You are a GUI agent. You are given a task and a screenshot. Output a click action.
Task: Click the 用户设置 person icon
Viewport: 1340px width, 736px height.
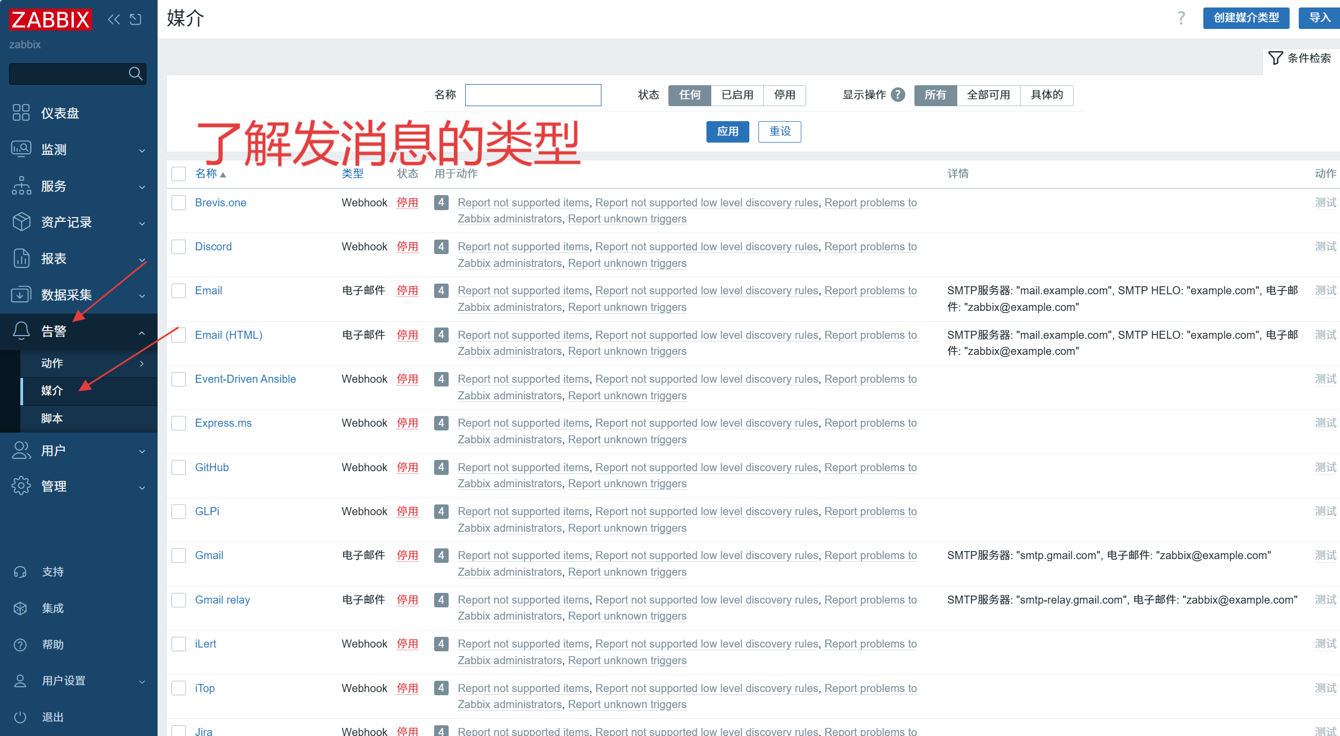coord(20,681)
